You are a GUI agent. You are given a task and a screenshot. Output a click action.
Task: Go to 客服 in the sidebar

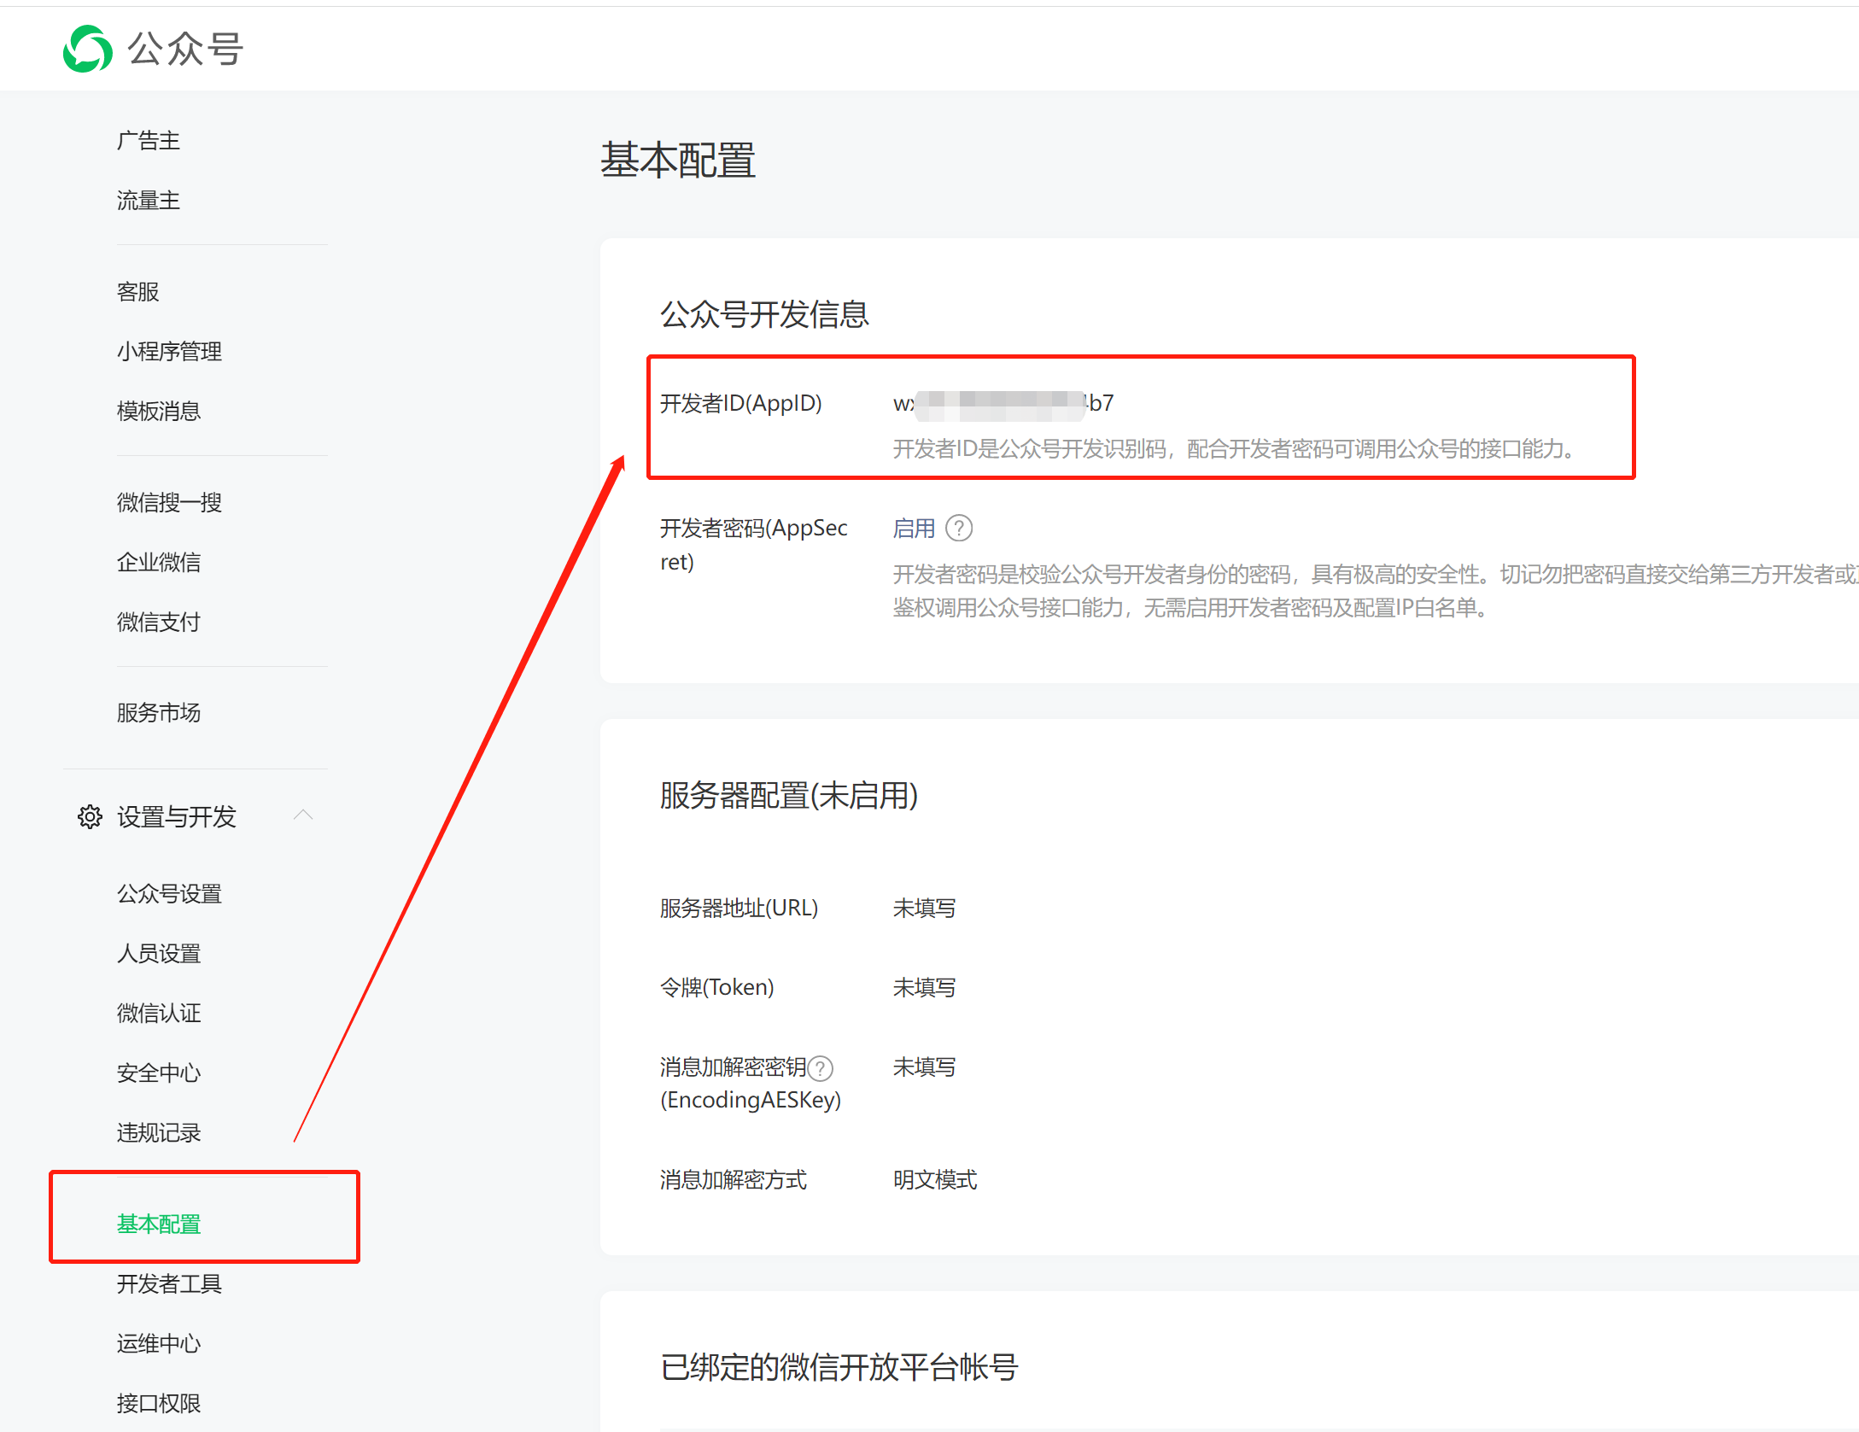[x=138, y=292]
